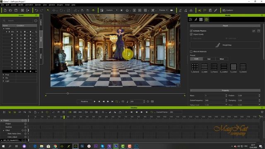Open the Animation menu

pos(29,5)
